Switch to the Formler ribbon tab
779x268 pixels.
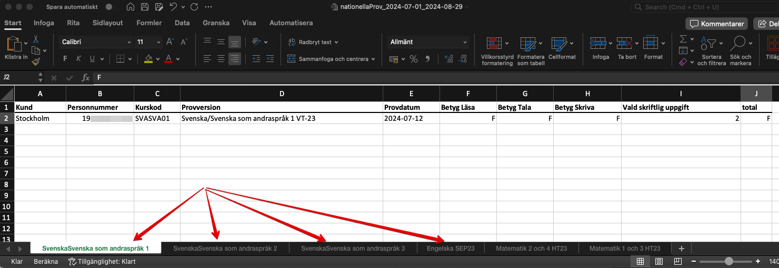pos(149,23)
